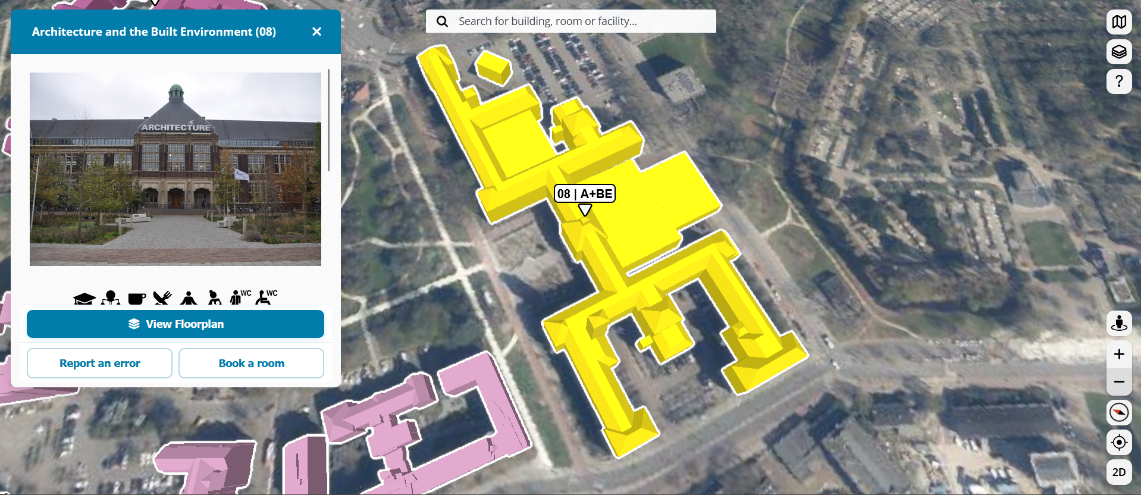This screenshot has height=495, width=1141.
Task: Zoom in with the plus button
Action: 1119,354
